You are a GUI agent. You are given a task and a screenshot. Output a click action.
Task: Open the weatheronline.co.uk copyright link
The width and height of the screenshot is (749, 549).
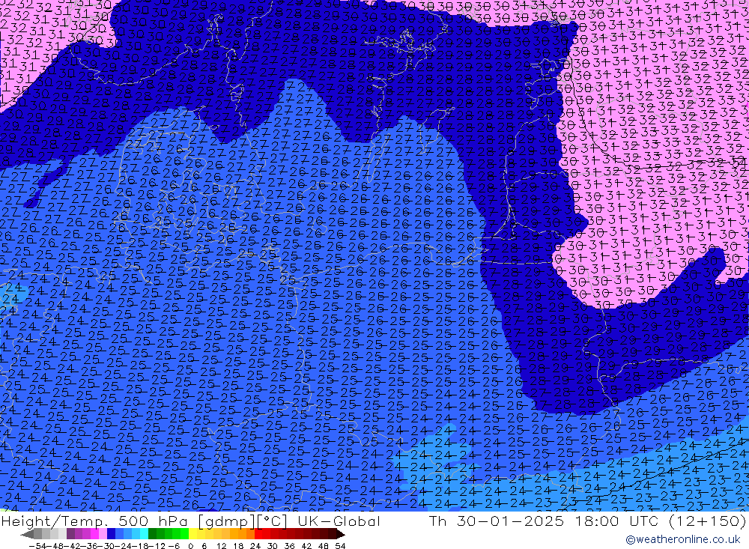point(683,539)
